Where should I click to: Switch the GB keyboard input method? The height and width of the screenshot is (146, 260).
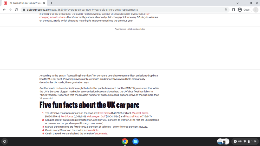[240, 142]
